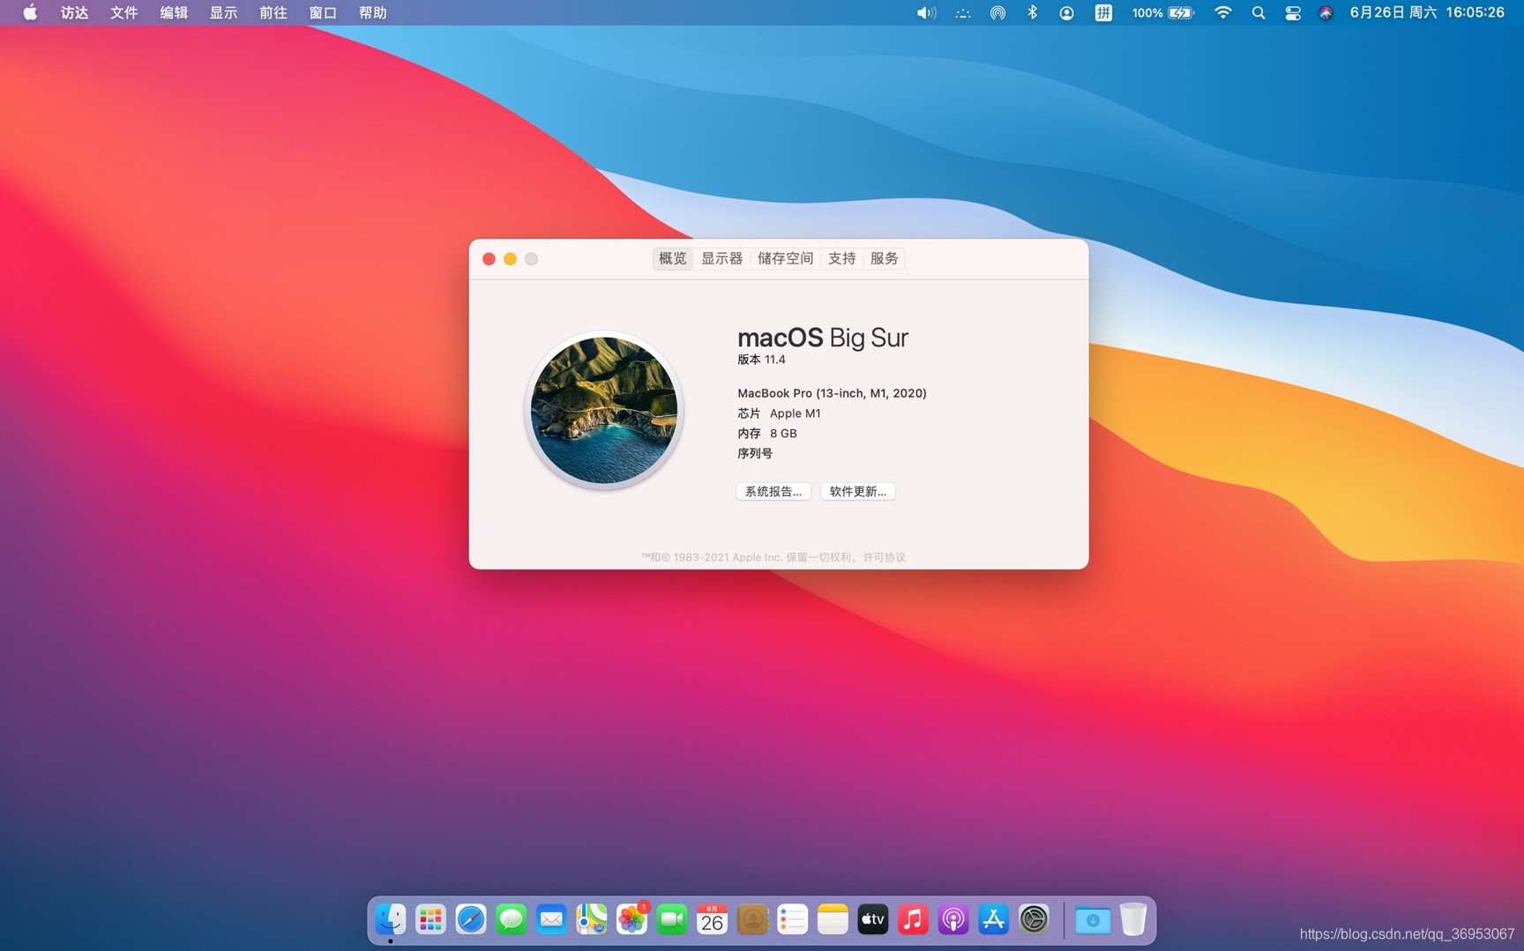Click the macOS Big Sur title
The image size is (1524, 951).
coord(823,338)
